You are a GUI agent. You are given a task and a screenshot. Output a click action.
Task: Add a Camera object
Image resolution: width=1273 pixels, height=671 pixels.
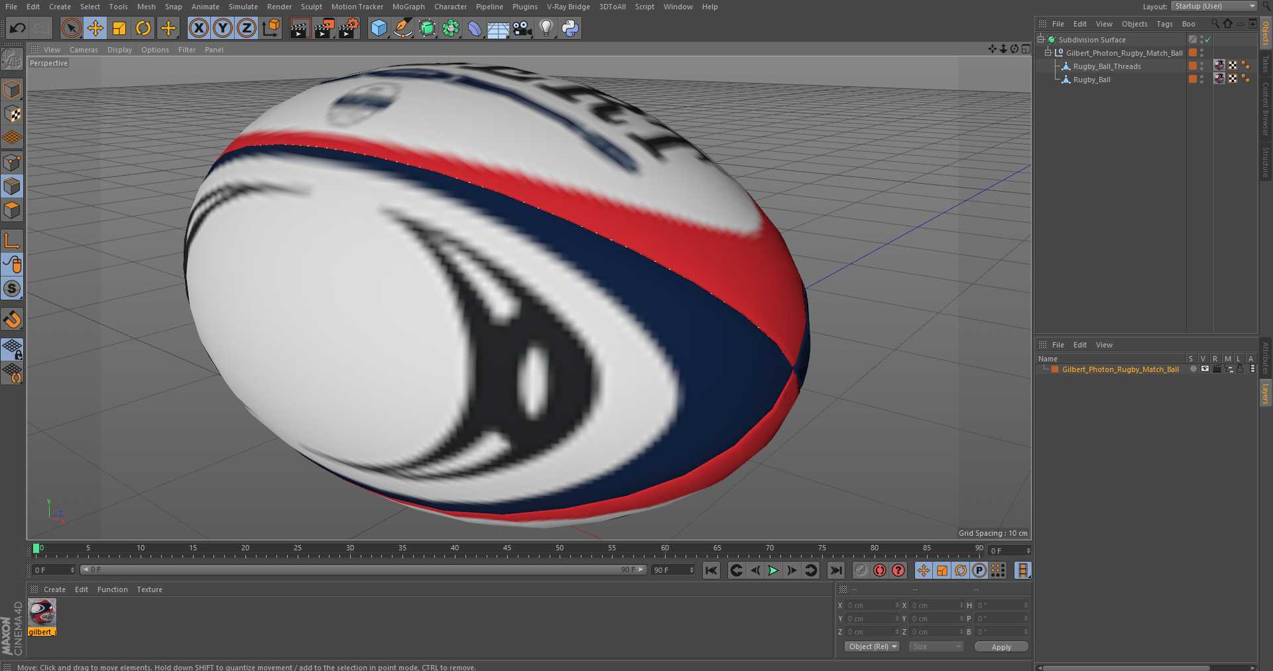coord(522,28)
